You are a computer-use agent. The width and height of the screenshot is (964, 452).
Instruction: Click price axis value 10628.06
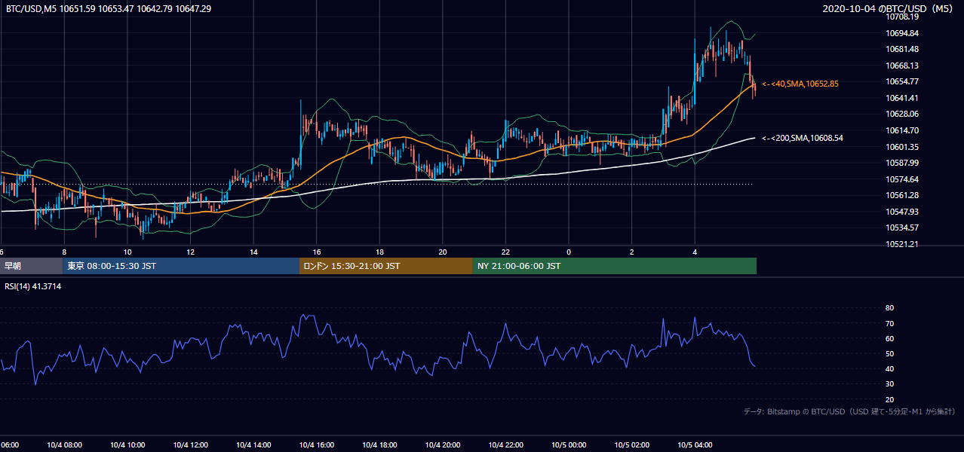(903, 114)
